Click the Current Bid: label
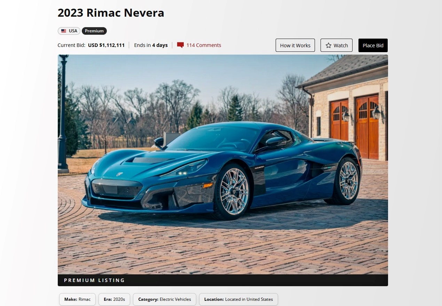This screenshot has height=306, width=442. coord(71,45)
